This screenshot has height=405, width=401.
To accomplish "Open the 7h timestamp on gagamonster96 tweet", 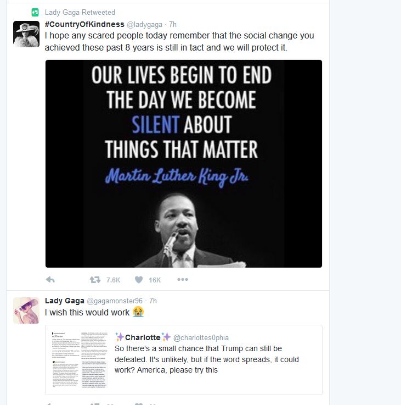I will click(x=153, y=301).
